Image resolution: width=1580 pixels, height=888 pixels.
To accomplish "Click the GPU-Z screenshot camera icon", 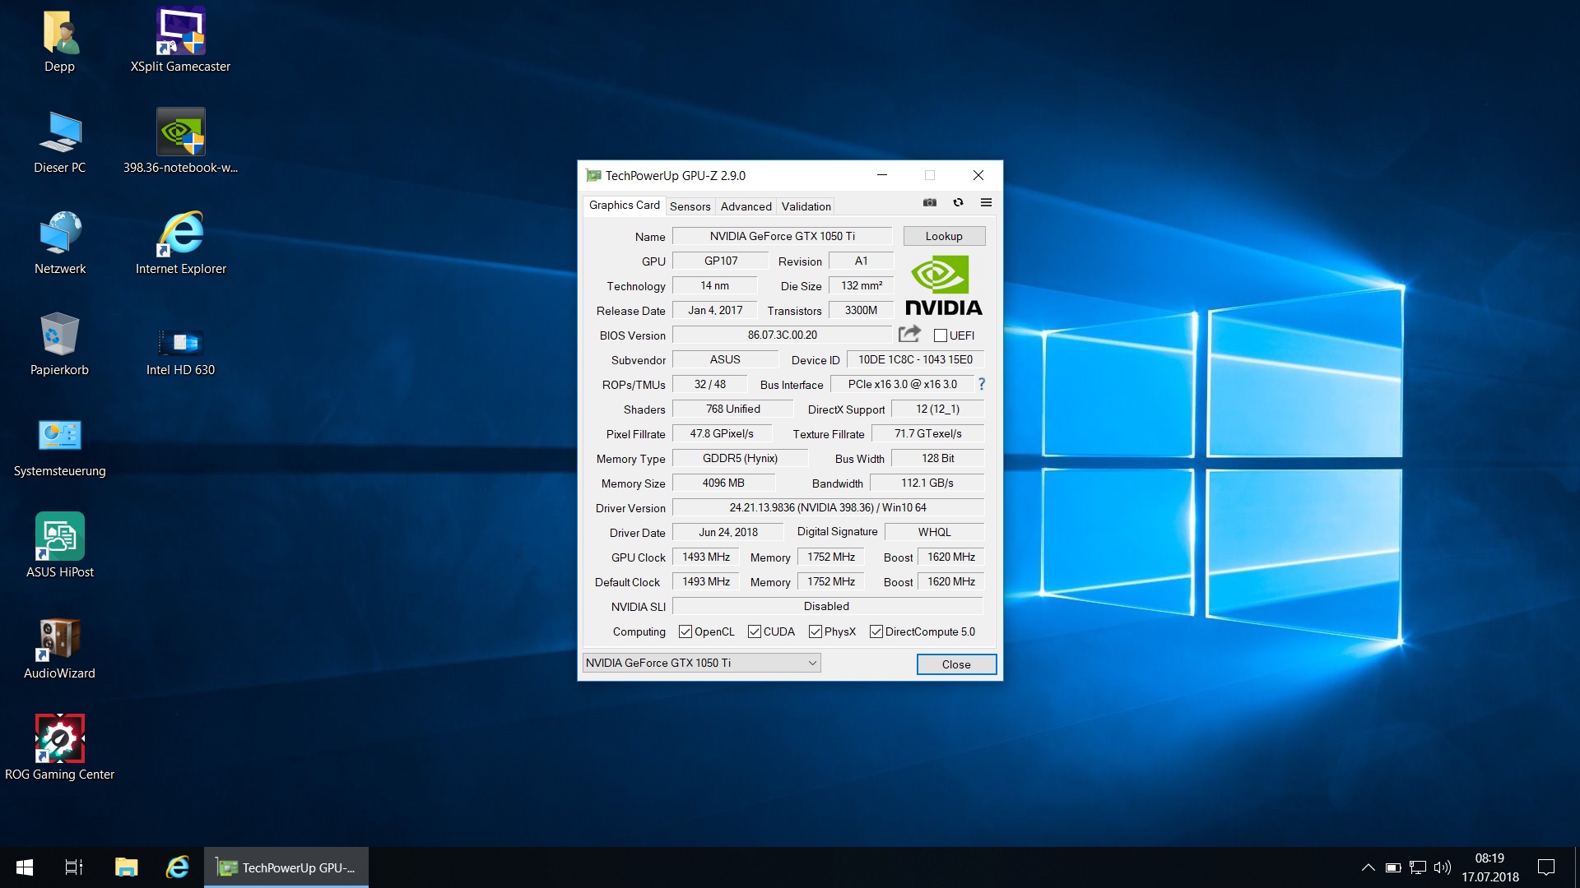I will tap(930, 202).
